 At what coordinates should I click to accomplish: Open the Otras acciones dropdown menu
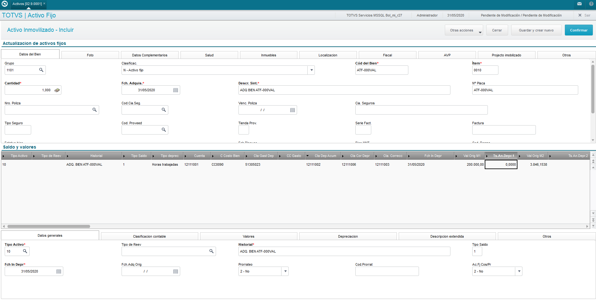[x=464, y=30]
